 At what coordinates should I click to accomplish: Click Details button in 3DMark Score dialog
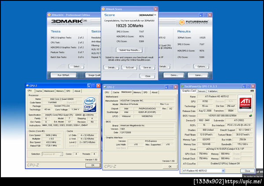pos(112,68)
